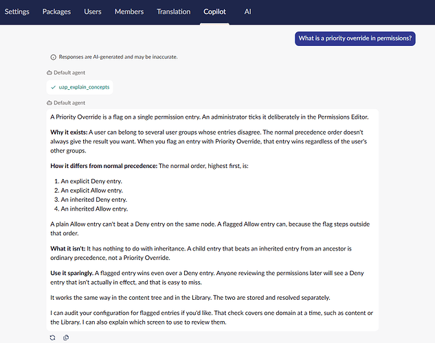This screenshot has height=343, width=435.
Task: Select the Copilot tab
Action: click(214, 12)
